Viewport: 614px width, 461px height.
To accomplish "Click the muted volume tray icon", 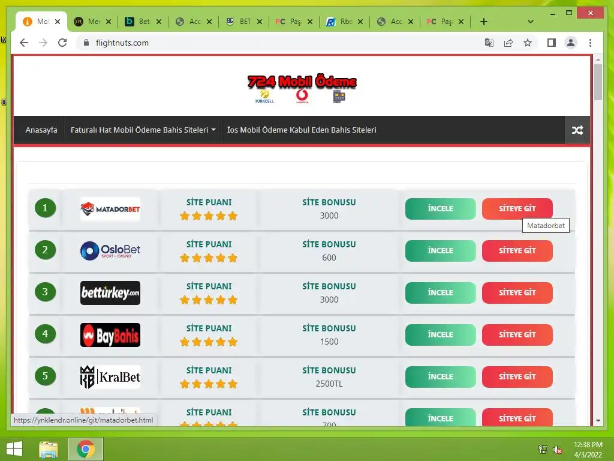I will click(x=557, y=449).
